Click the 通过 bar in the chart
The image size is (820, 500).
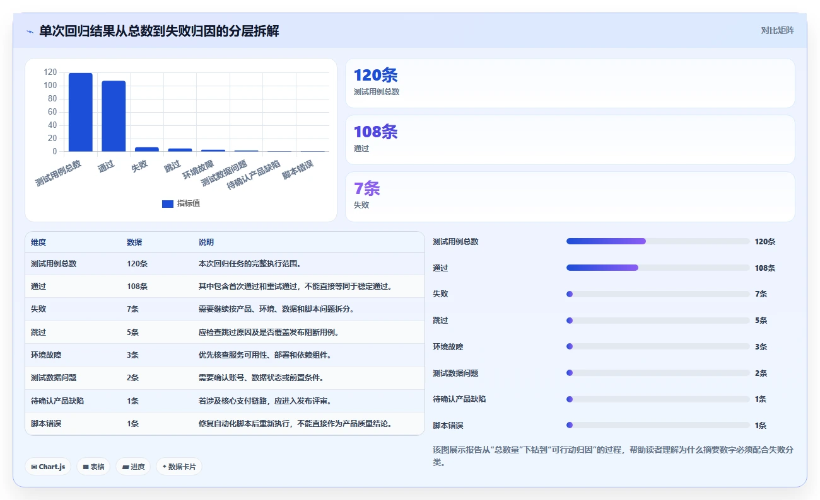tap(114, 116)
